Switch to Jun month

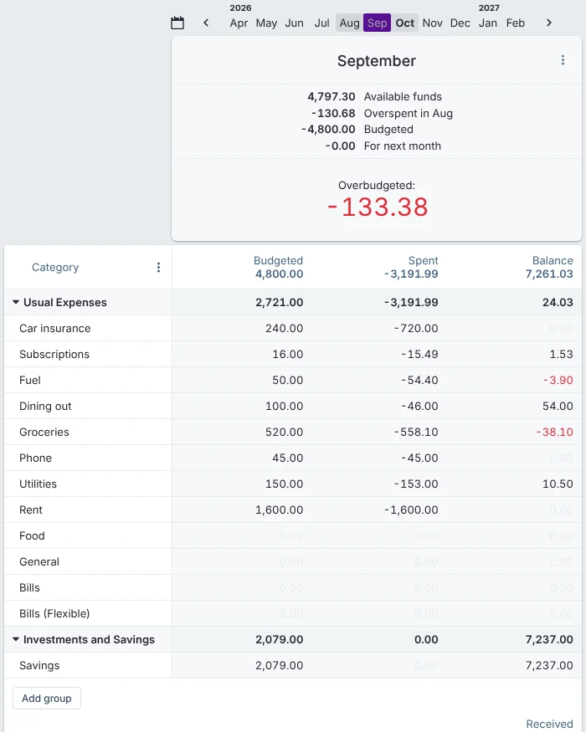[295, 23]
